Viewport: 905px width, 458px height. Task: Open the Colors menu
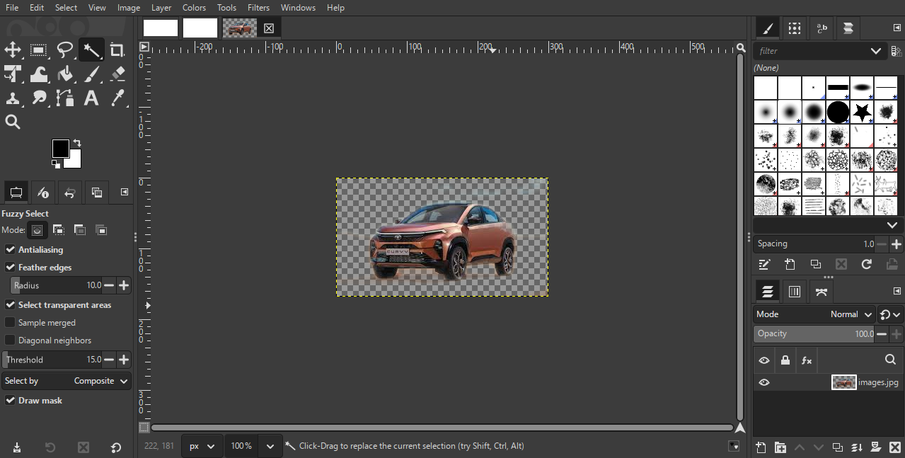(194, 8)
